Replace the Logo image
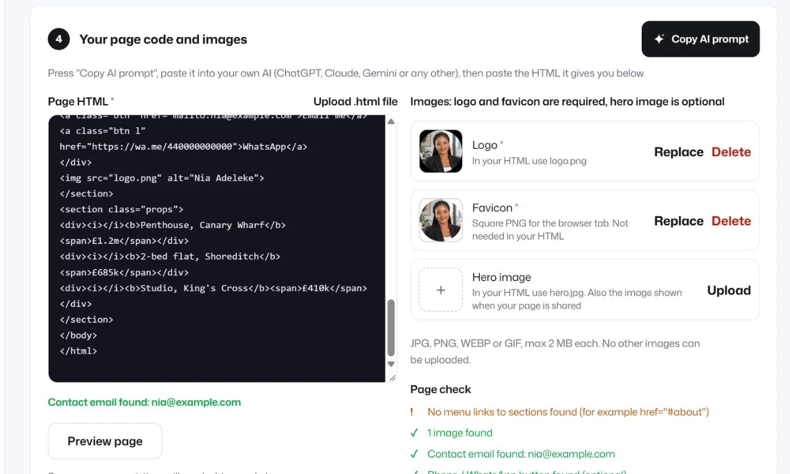 (x=679, y=152)
